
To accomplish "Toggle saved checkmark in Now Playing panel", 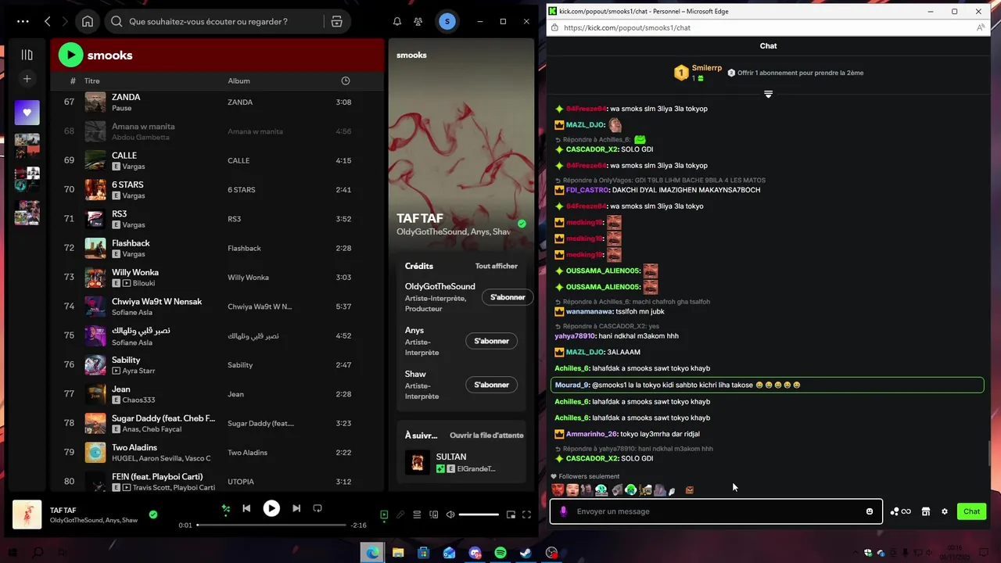I will click(522, 224).
